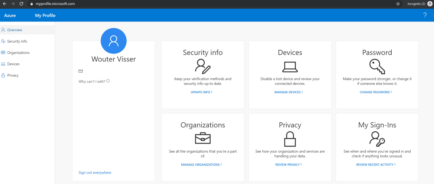Click 'Disable a lost device' description text
The height and width of the screenshot is (184, 434).
(290, 81)
